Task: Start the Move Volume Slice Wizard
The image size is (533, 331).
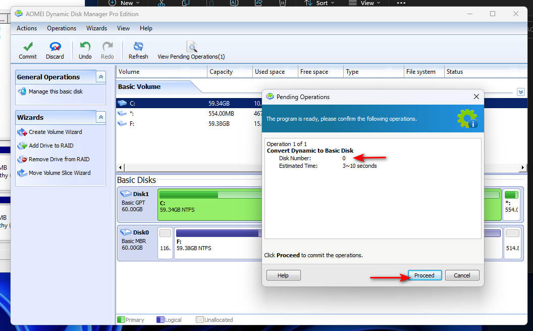Action: (x=60, y=173)
